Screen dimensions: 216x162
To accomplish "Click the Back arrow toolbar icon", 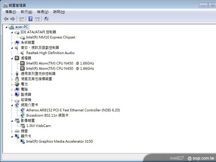I will click(x=6, y=19).
